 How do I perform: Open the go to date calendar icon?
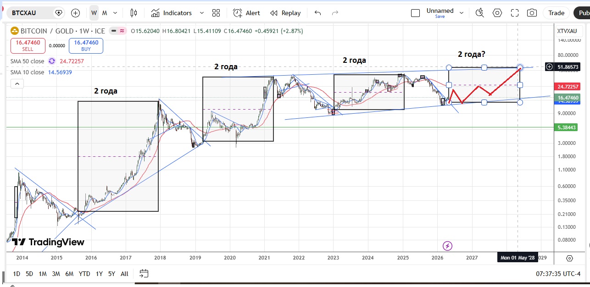pos(144,274)
